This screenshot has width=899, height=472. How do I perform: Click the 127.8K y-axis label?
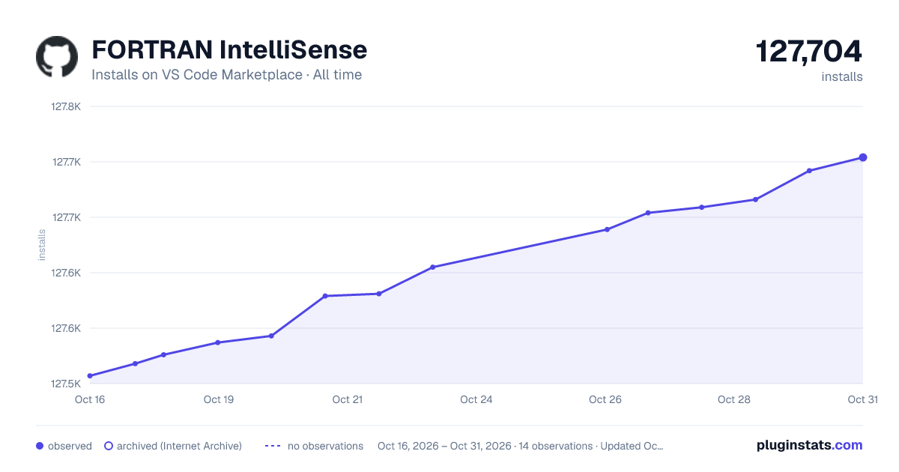point(66,106)
